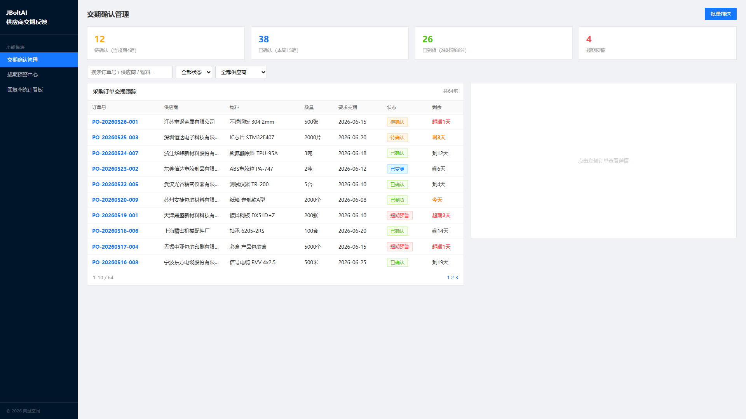The height and width of the screenshot is (419, 746).
Task: Click the 采购订单交期跟踪 panel title
Action: tap(115, 92)
